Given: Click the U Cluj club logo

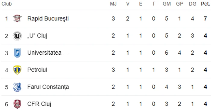Looking at the screenshot, I should (17, 36).
